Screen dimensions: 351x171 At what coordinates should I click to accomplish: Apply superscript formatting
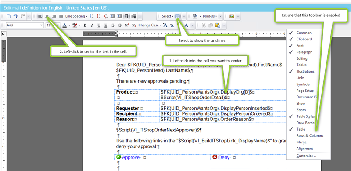point(127,25)
